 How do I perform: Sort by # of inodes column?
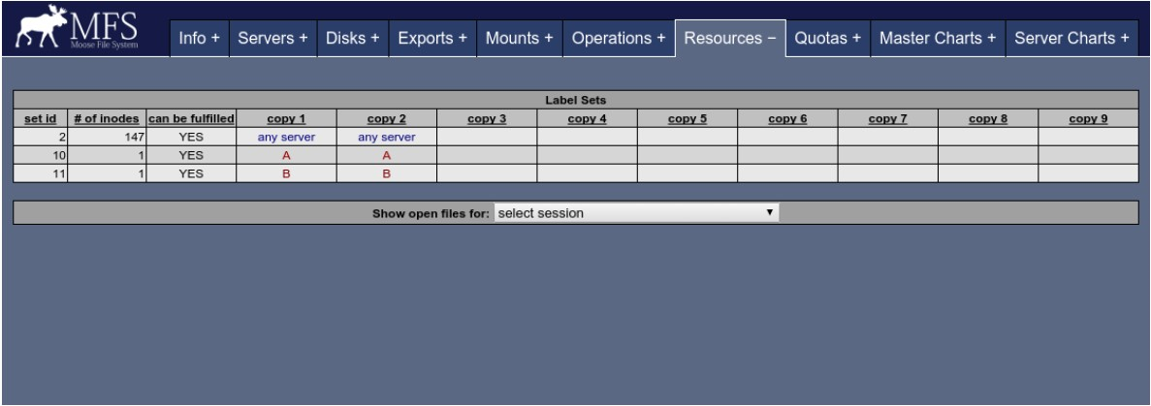(x=107, y=119)
